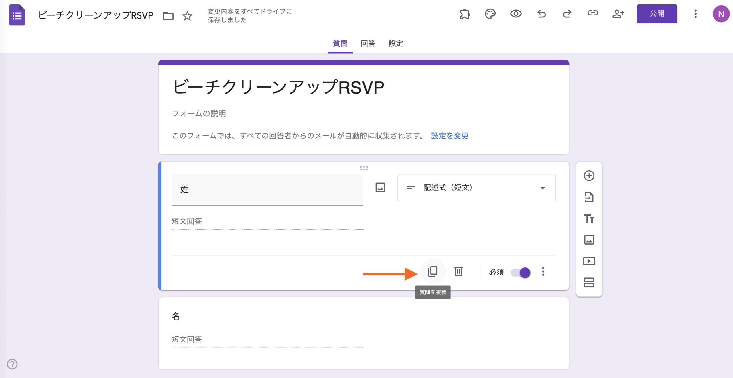Screen dimensions: 733x378
Task: Star the form with the star icon
Action: tap(187, 16)
